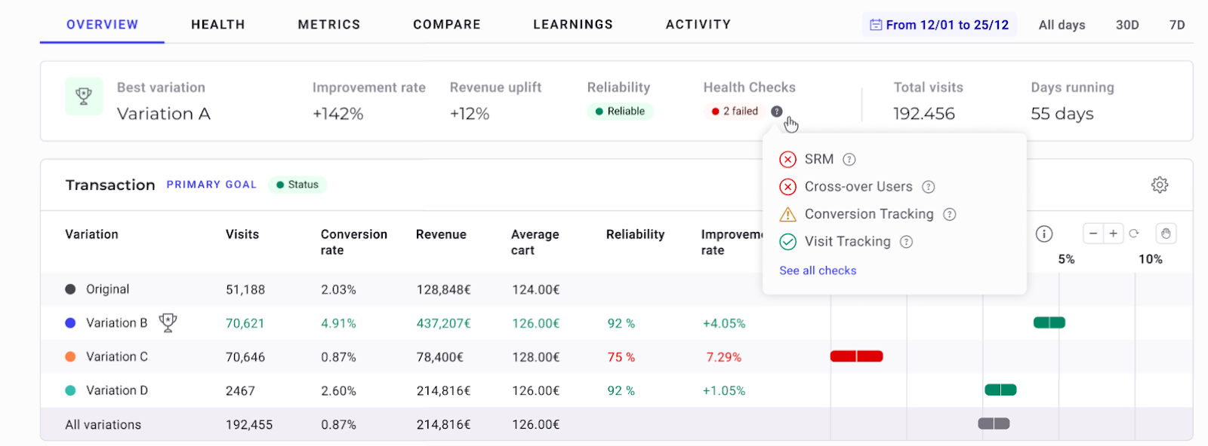The image size is (1208, 446).
Task: Click the red Variation C confidence bar
Action: [x=856, y=356]
